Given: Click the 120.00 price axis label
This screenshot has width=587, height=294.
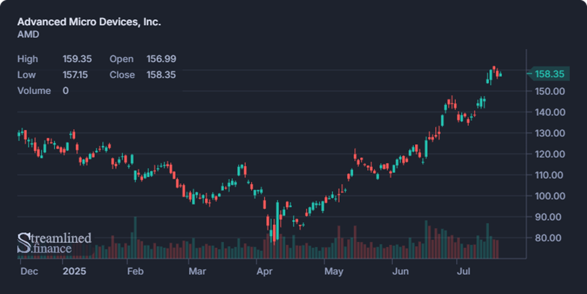Looking at the screenshot, I should pos(550,154).
